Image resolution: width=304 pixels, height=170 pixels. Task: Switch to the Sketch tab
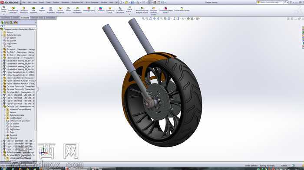tap(16, 18)
